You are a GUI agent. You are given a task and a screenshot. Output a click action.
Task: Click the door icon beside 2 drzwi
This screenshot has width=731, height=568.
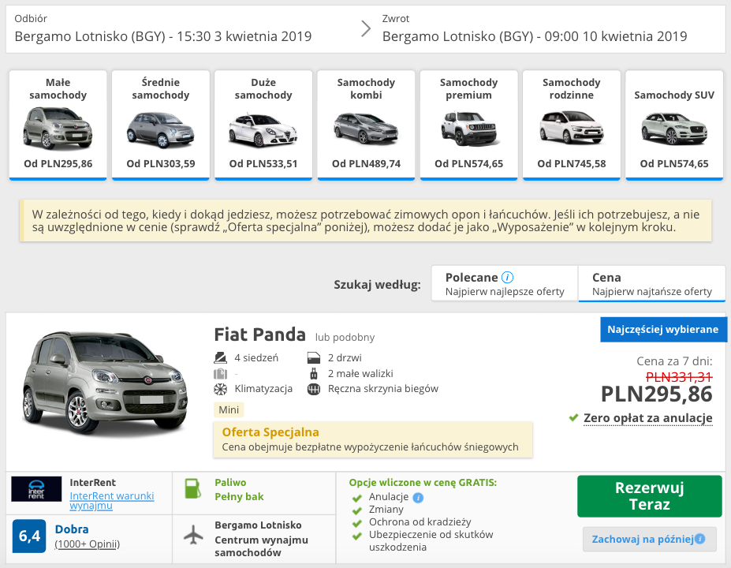(x=314, y=357)
